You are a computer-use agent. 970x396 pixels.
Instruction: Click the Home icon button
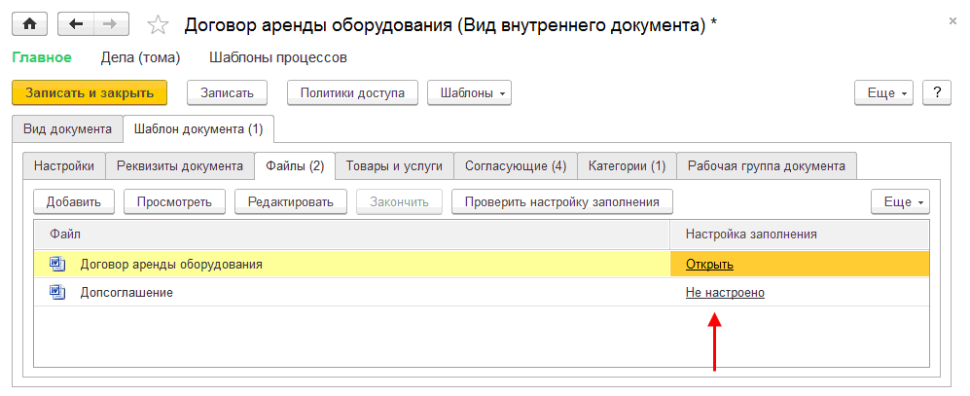tap(30, 24)
